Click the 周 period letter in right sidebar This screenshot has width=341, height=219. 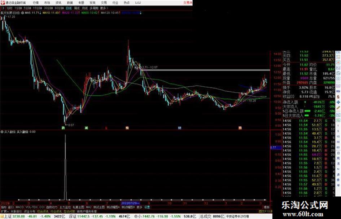(338, 159)
